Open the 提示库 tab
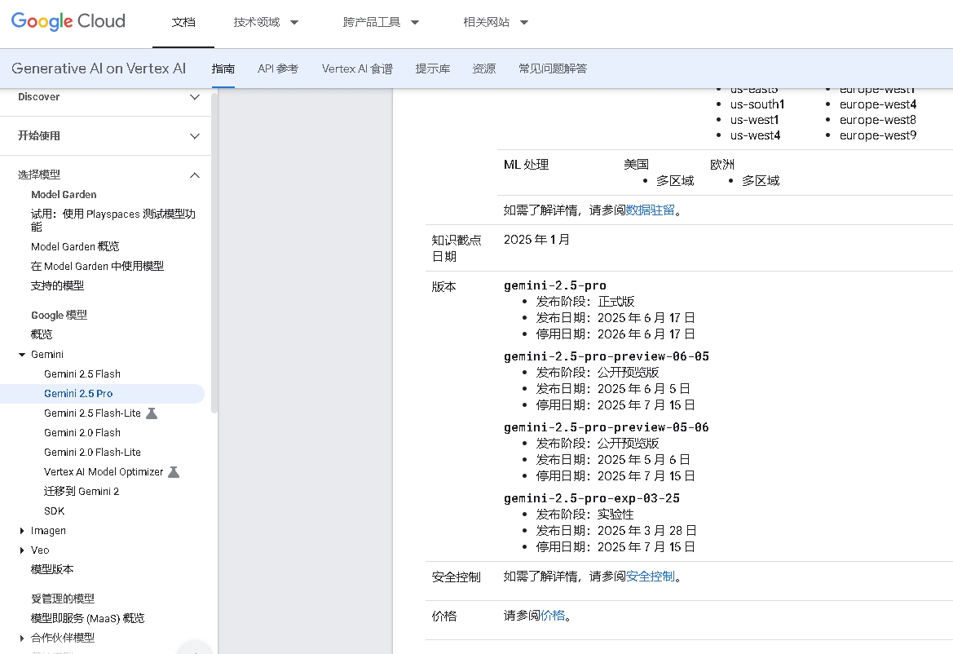The width and height of the screenshot is (953, 654). coord(433,68)
